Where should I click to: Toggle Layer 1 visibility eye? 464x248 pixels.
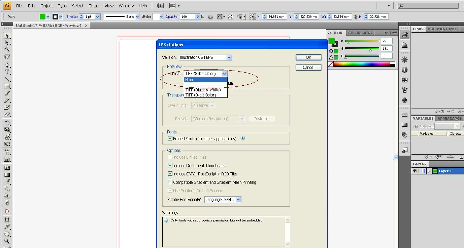point(415,171)
